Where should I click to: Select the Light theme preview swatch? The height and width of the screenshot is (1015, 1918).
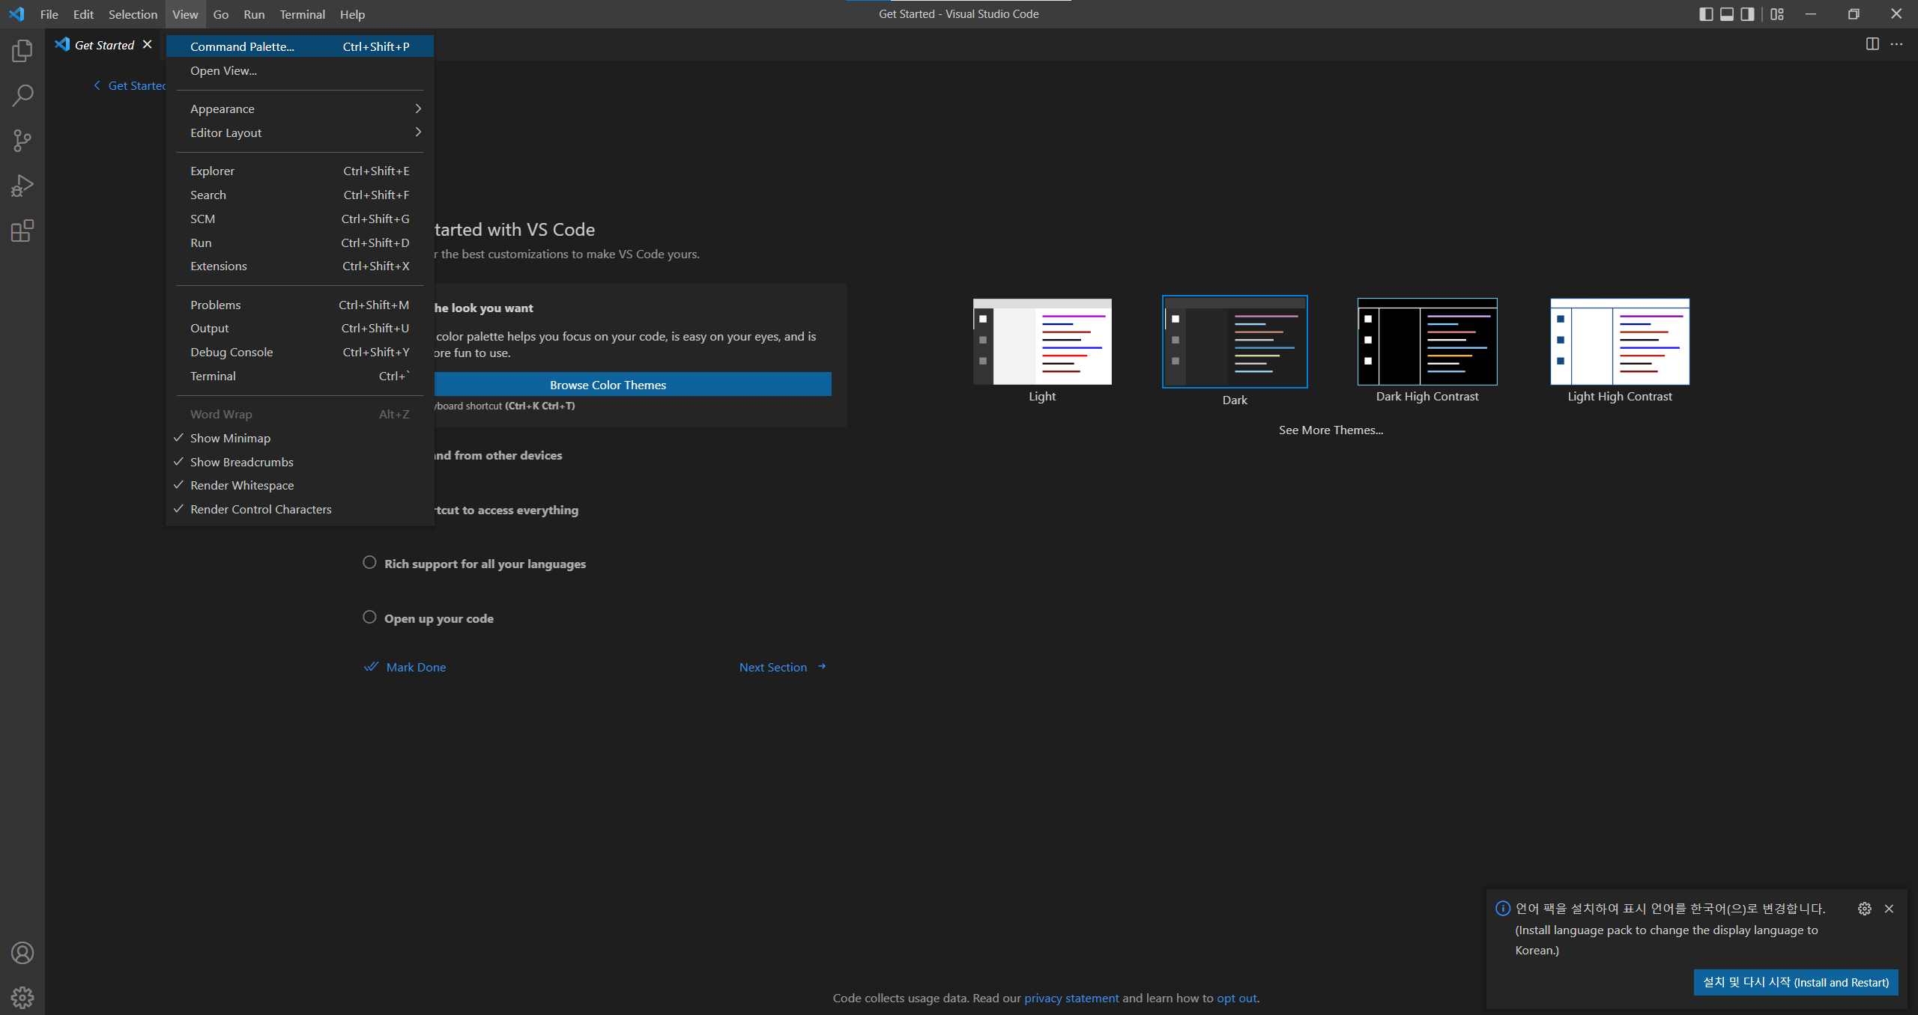[x=1041, y=341]
